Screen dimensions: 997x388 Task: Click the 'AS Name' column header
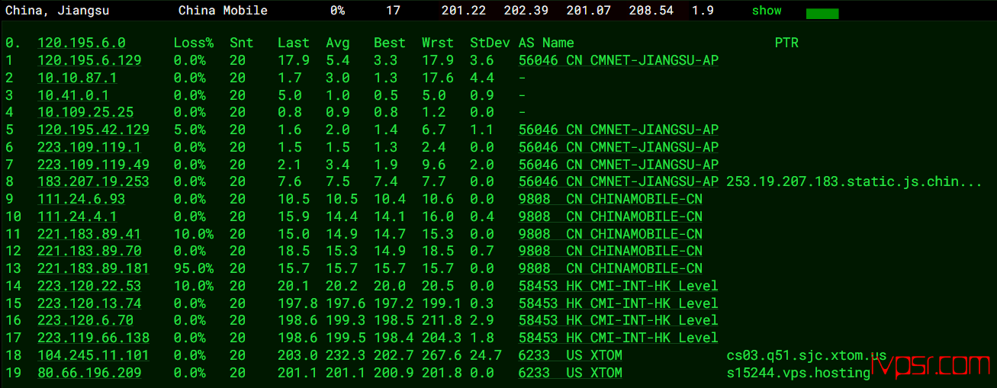click(x=546, y=43)
